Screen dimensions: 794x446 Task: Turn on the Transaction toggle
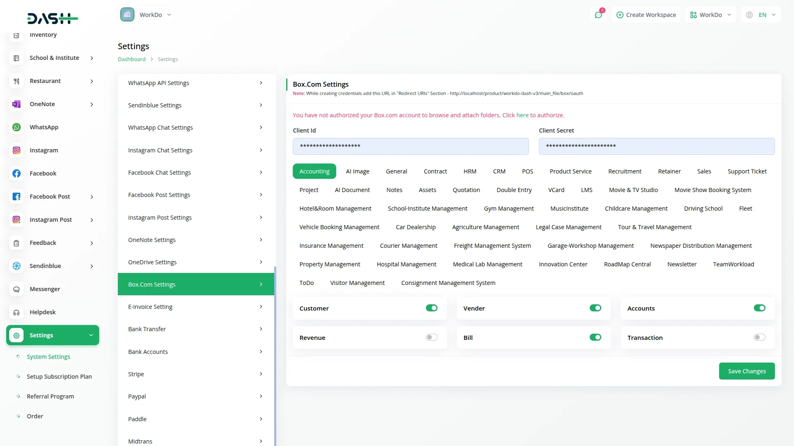[x=759, y=337]
